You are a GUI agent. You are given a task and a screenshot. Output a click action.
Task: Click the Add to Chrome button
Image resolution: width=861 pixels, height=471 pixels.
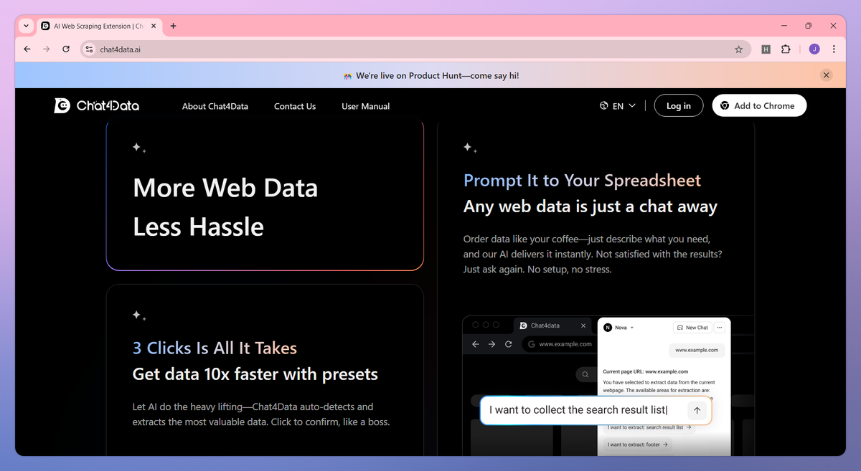point(759,106)
